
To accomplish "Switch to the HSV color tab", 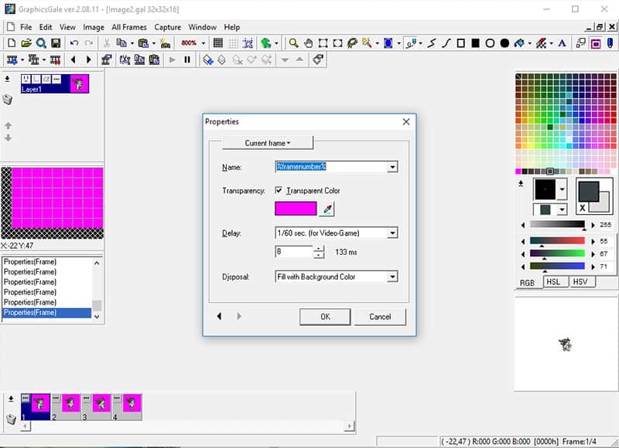I will [x=580, y=282].
